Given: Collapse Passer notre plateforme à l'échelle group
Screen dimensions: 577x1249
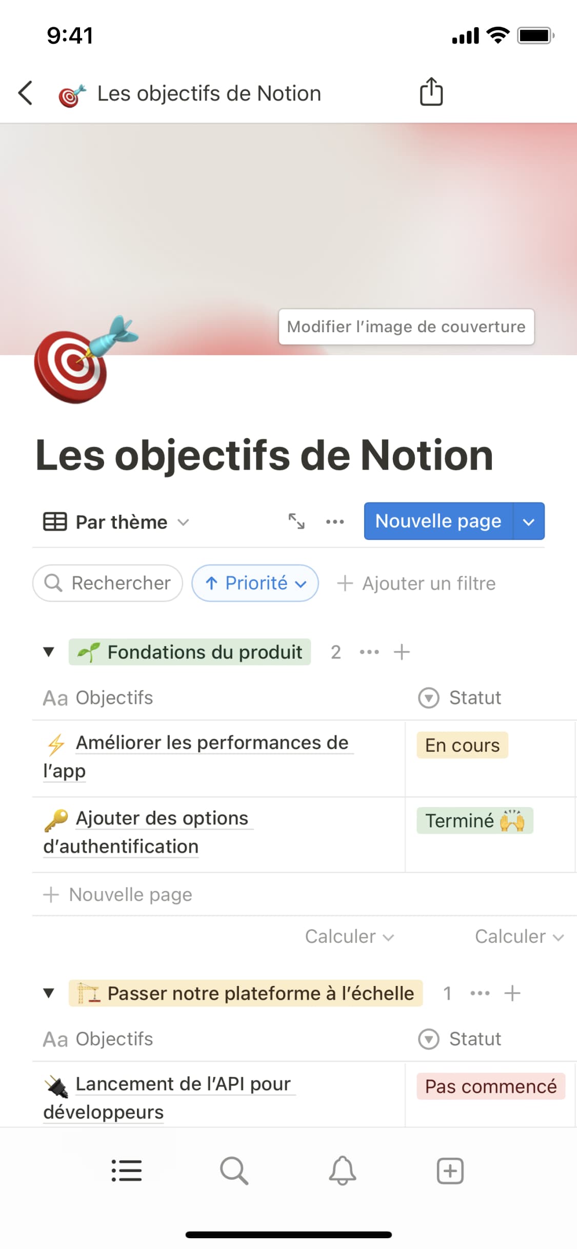Looking at the screenshot, I should (x=49, y=993).
